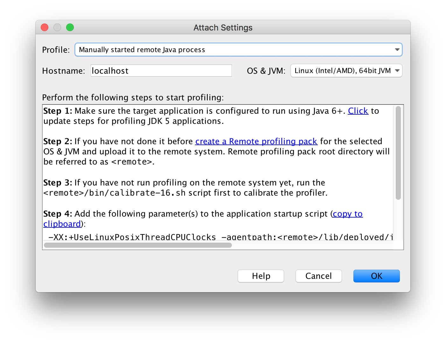446x343 pixels.
Task: Click the Cancel button
Action: point(318,276)
